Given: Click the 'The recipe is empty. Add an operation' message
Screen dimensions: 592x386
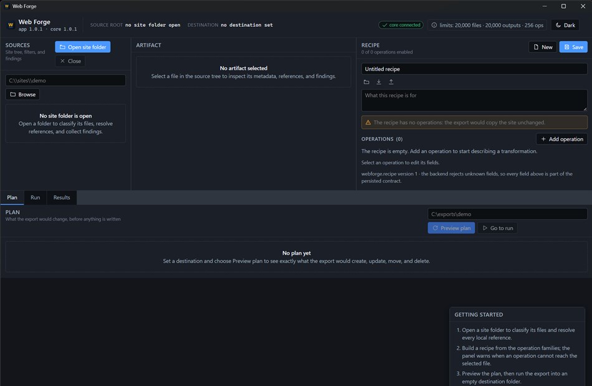Looking at the screenshot, I should 449,151.
